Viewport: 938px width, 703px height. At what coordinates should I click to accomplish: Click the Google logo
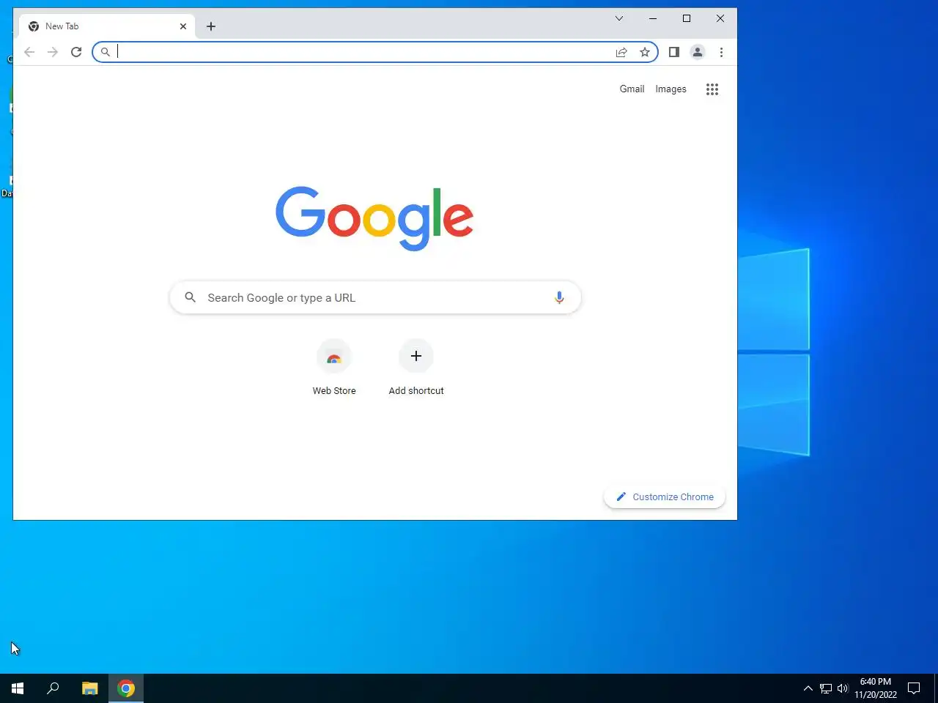[374, 218]
